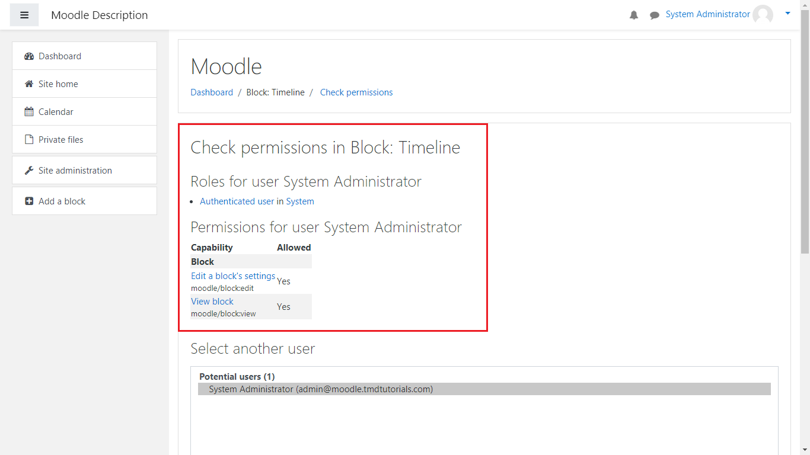Click the Dashboard gauge icon
The width and height of the screenshot is (810, 455).
(x=29, y=56)
